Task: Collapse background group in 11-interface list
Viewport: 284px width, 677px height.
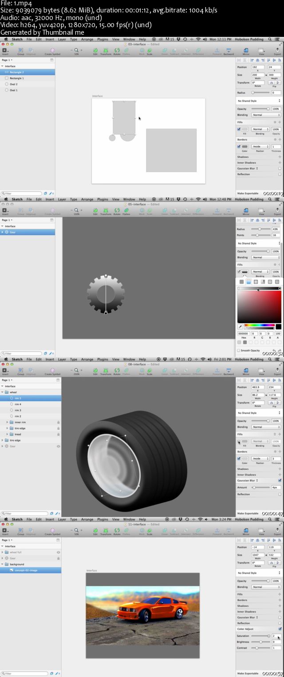Action: coord(2,564)
